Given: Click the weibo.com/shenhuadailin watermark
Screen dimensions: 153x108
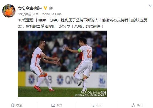Looking at the screenshot, I should [x=91, y=95].
